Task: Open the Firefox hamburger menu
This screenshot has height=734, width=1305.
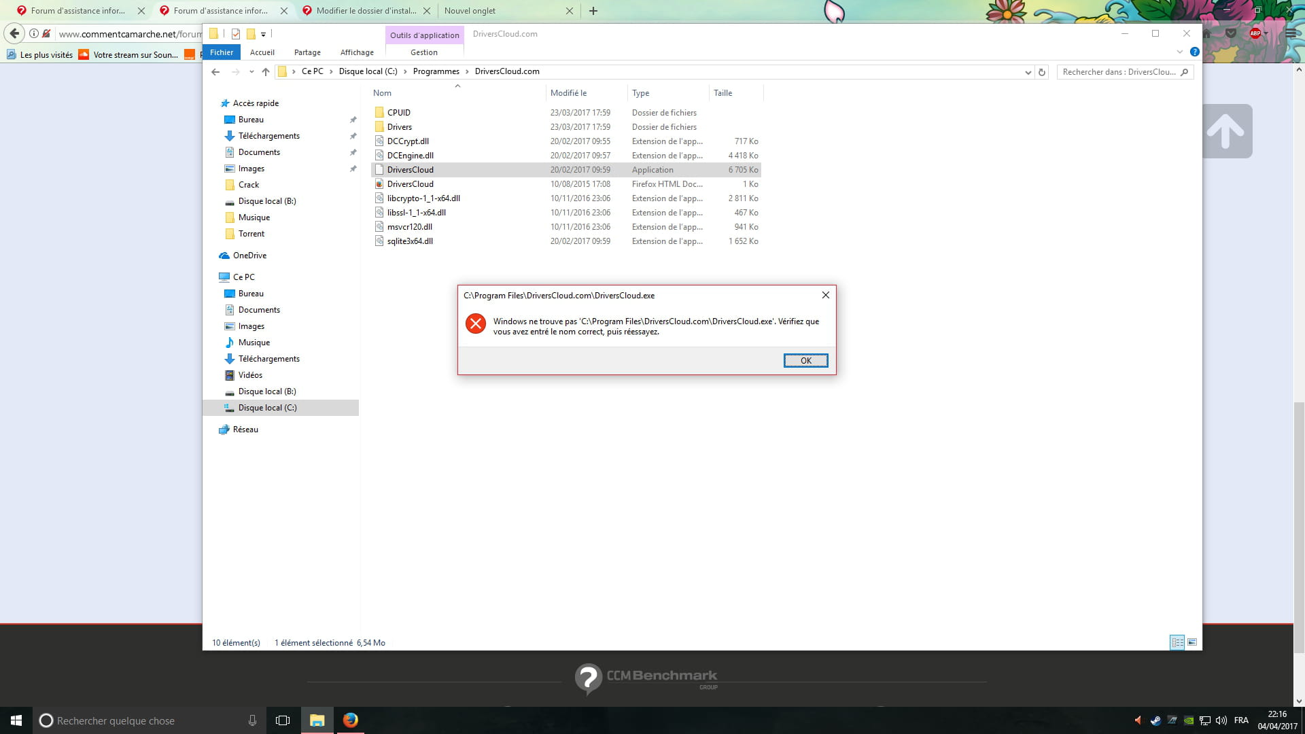Action: (1290, 33)
